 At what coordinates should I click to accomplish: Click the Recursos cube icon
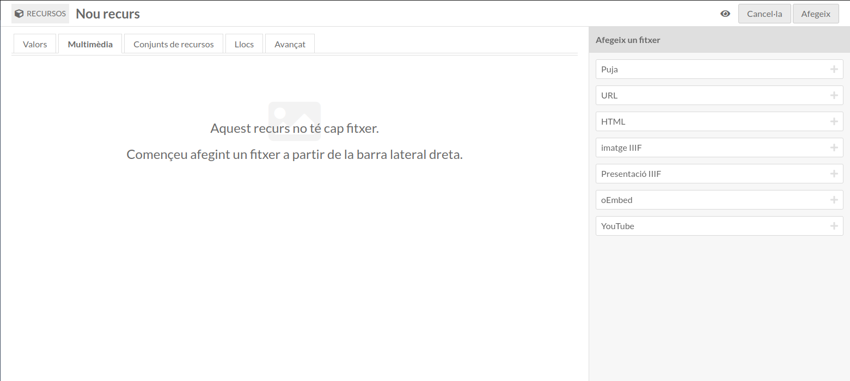(x=19, y=14)
